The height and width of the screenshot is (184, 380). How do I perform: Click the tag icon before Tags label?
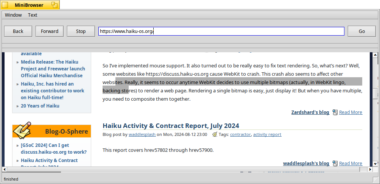[x=215, y=134]
